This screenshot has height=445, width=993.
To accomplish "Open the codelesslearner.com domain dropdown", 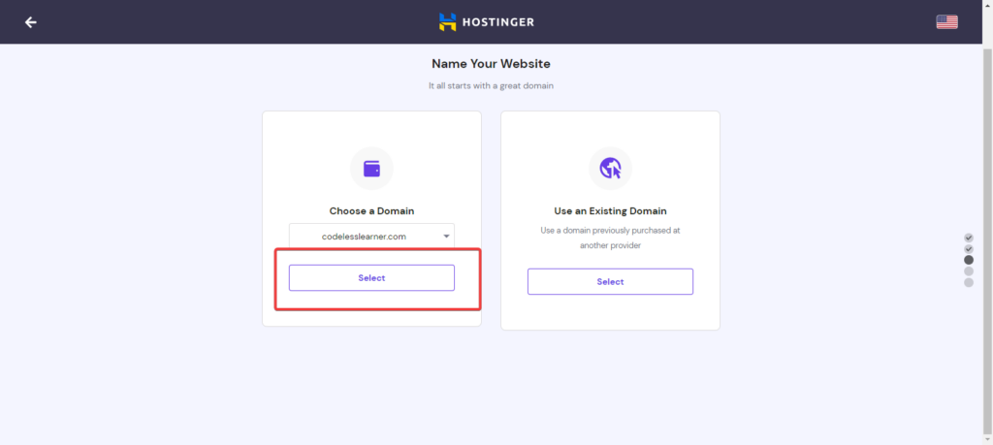I will (x=371, y=237).
